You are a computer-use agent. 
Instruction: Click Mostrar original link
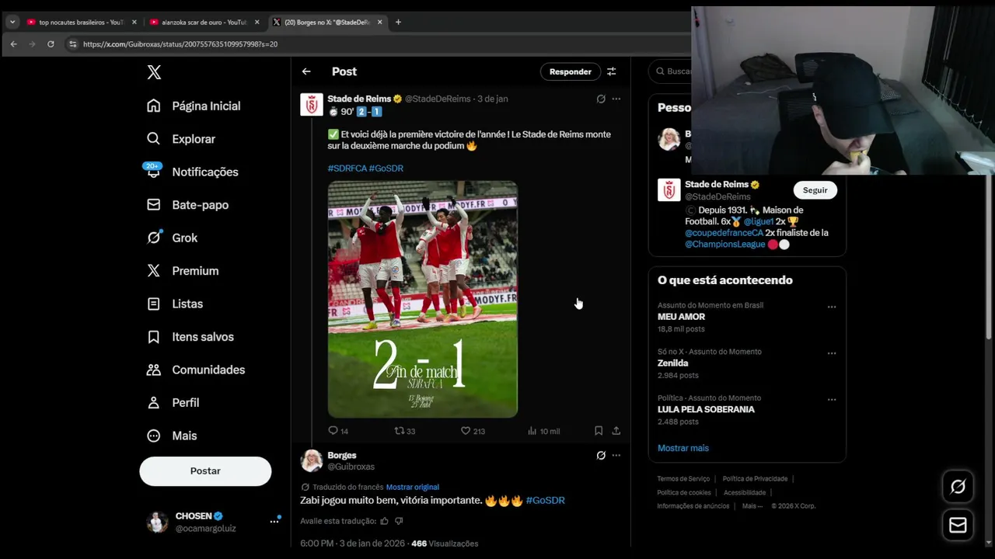(x=413, y=488)
